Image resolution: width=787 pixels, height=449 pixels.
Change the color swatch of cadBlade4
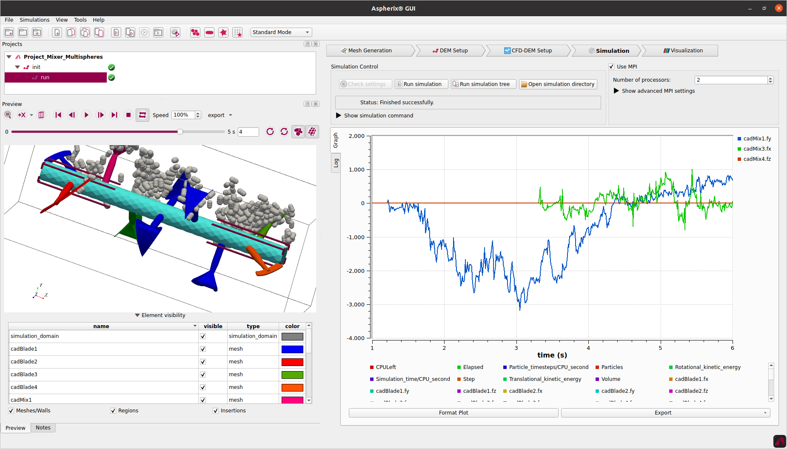(292, 387)
